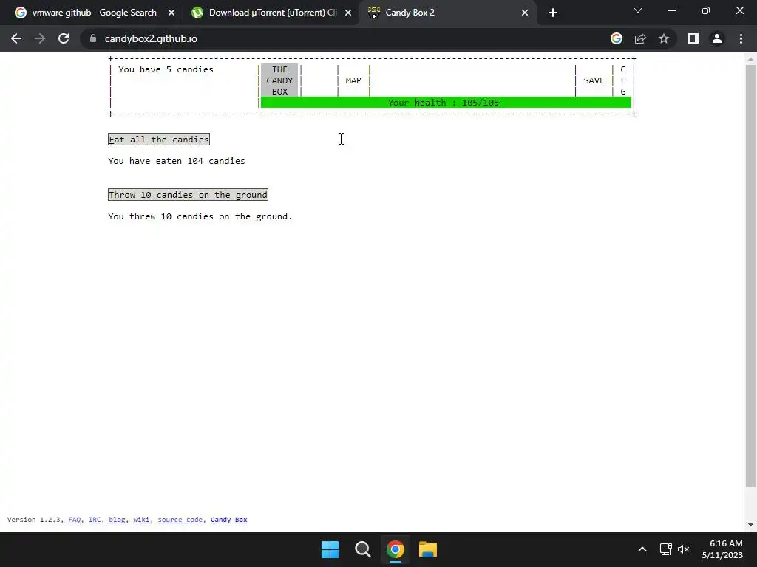Click the green health bar
Viewport: 757px width, 567px height.
(x=446, y=102)
